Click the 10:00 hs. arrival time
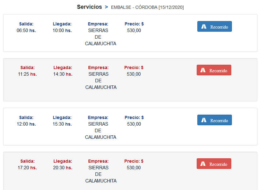 pyautogui.click(x=62, y=30)
